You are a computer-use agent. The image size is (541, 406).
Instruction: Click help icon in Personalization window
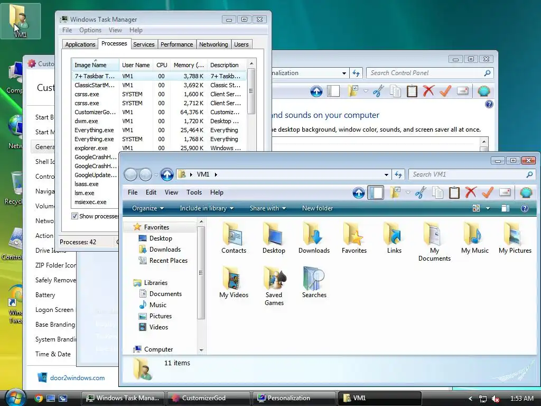[489, 104]
